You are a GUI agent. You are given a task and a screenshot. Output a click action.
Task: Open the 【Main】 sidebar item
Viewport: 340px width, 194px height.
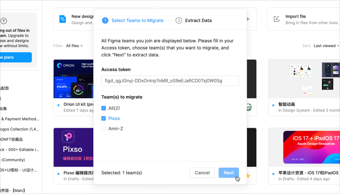13,191
